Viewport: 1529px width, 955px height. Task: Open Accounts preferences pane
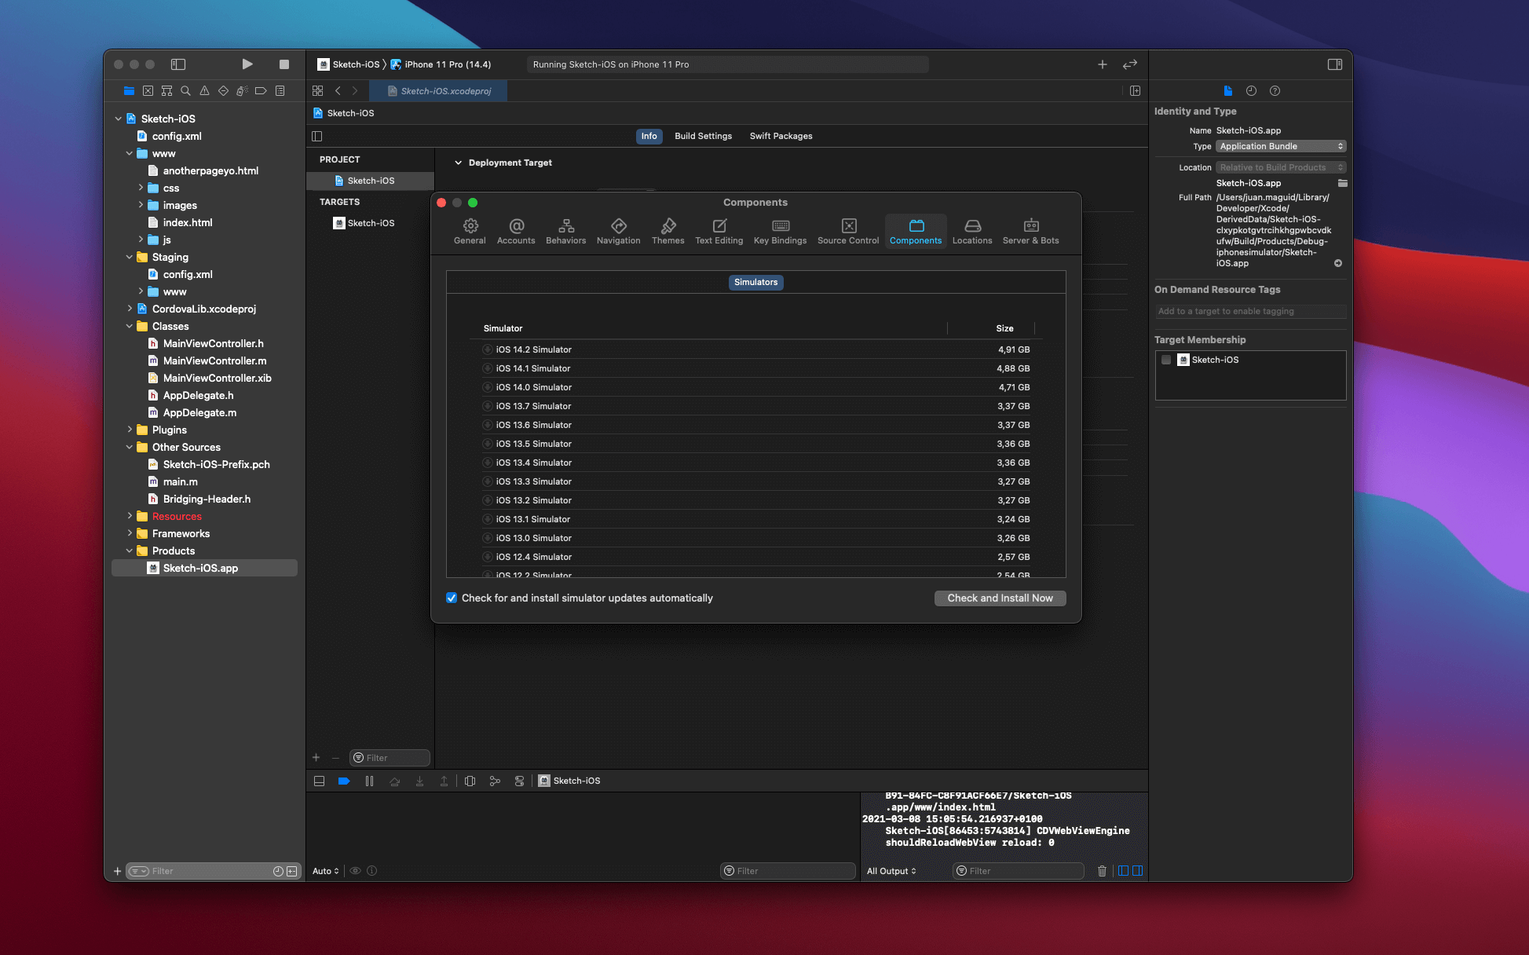point(516,232)
